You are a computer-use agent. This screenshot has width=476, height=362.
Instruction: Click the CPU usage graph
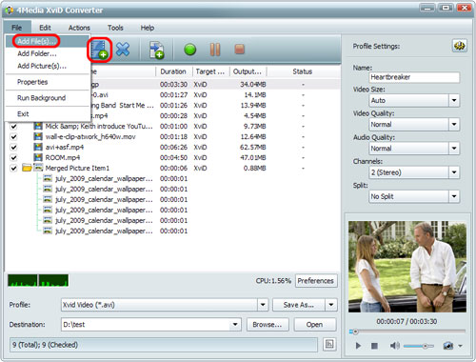(x=38, y=280)
